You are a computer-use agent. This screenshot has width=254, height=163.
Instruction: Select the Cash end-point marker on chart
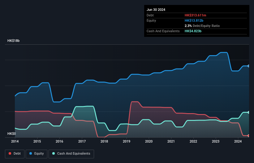click(x=249, y=112)
